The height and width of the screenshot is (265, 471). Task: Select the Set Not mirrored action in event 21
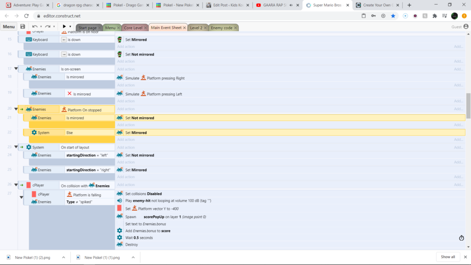(x=290, y=118)
